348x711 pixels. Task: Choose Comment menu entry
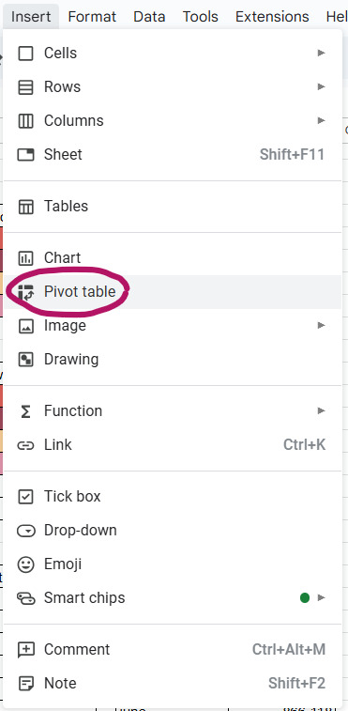click(x=173, y=650)
